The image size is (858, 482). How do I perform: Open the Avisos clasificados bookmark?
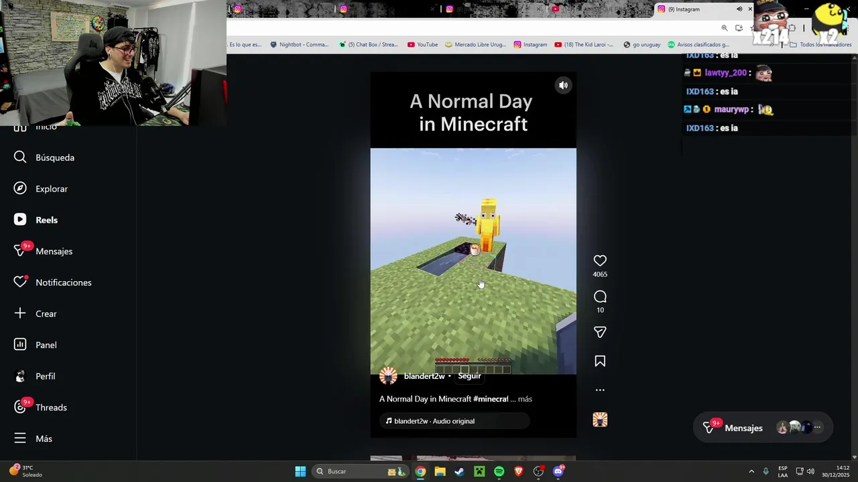(x=698, y=45)
